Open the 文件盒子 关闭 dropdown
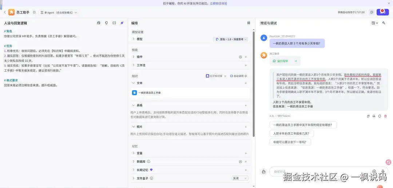Screen dimensions: 393x188 pos(240,179)
